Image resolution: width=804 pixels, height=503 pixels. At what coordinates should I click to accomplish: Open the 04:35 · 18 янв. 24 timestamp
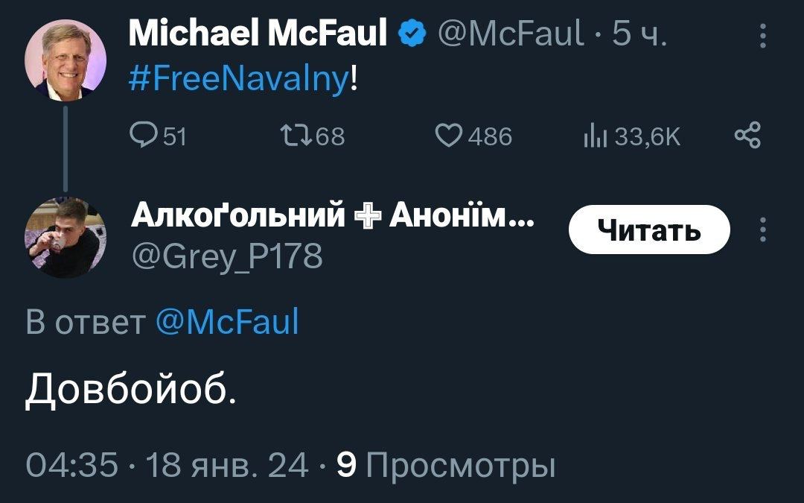point(167,466)
